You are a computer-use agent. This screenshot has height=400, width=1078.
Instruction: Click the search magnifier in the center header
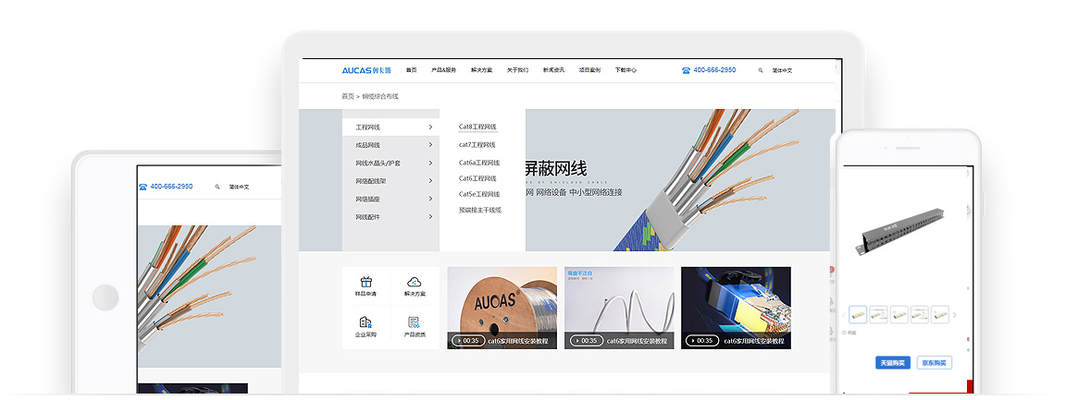point(761,70)
